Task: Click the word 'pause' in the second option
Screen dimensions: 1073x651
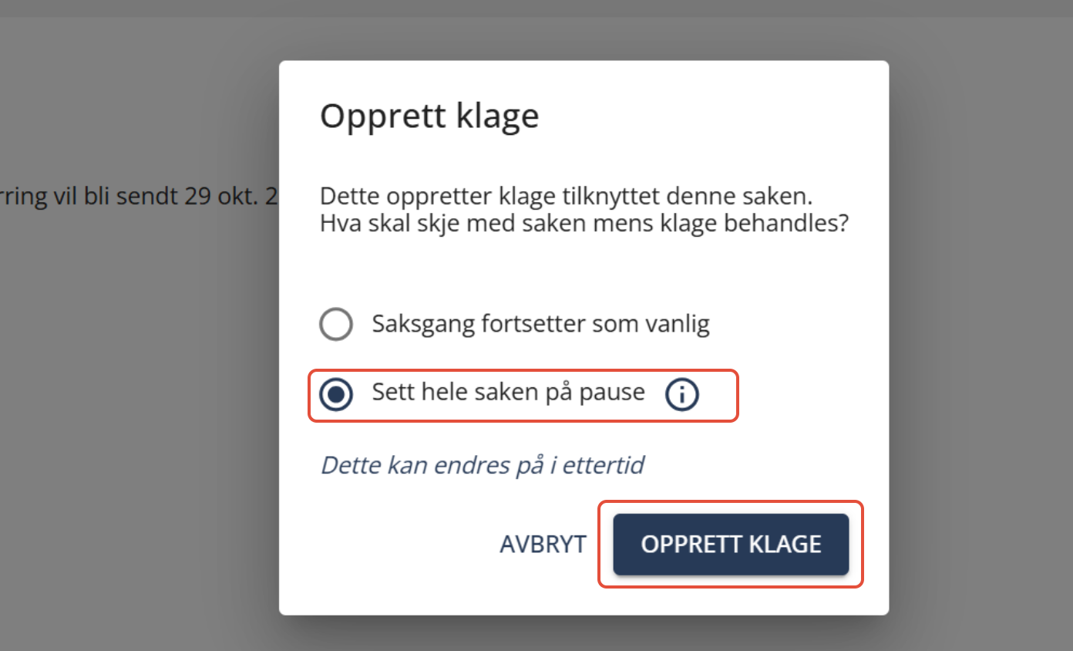Action: [x=614, y=394]
